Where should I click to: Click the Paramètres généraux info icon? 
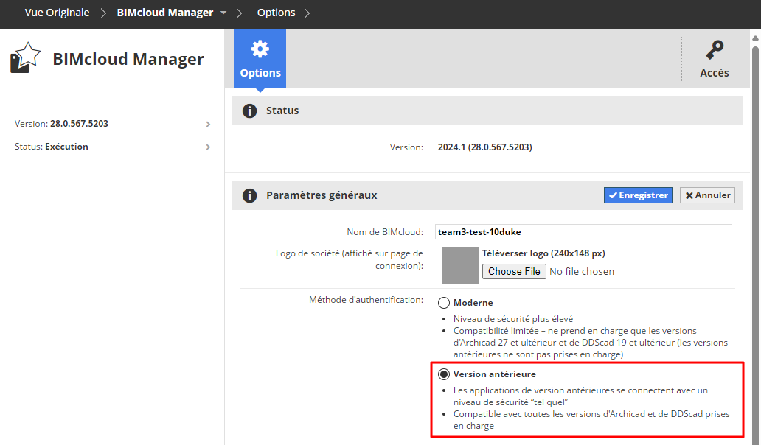click(x=249, y=195)
